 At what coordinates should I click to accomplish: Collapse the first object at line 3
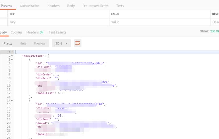click(12, 60)
